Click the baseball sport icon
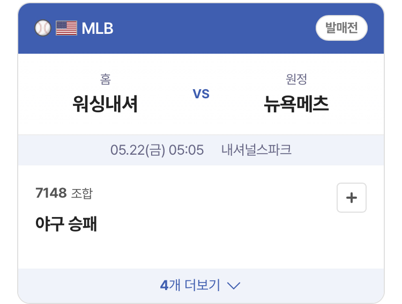Viewport: 402px width, 304px height. (x=42, y=28)
